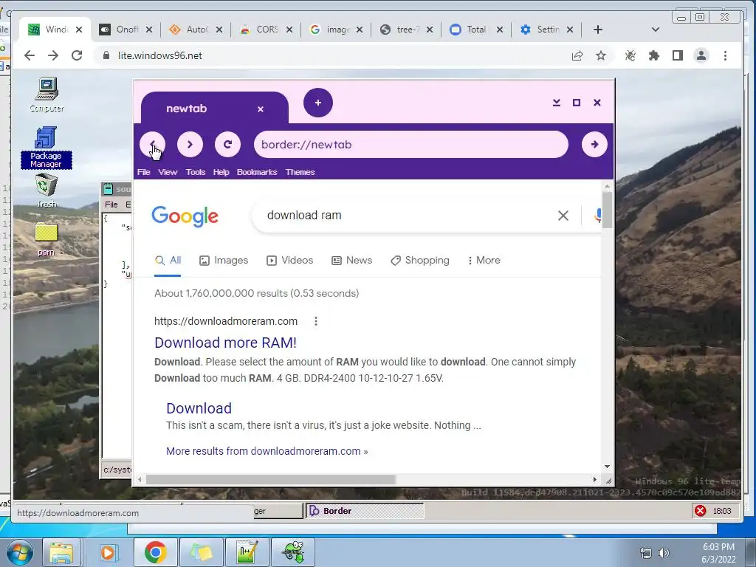Screen dimensions: 756x567
Task: Click Border's scroll right arrow
Action: tap(594, 479)
